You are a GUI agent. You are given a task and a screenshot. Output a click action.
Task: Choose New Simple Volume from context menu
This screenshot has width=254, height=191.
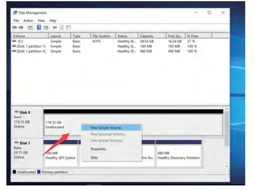pyautogui.click(x=111, y=128)
